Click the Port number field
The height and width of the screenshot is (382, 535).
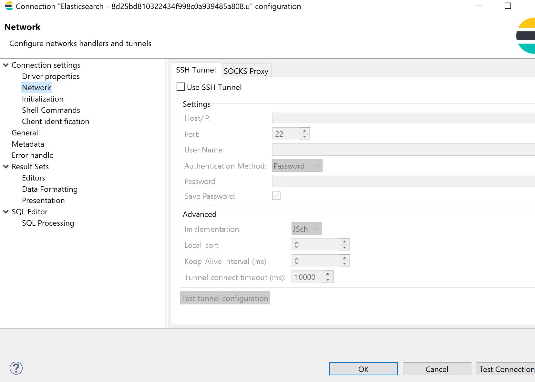pyautogui.click(x=286, y=134)
